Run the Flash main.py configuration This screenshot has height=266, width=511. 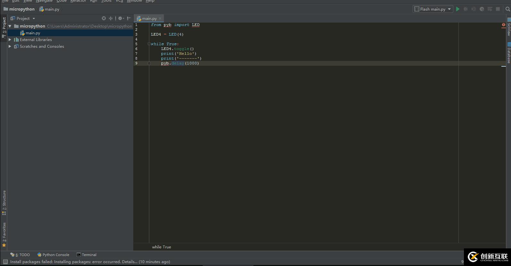[458, 9]
